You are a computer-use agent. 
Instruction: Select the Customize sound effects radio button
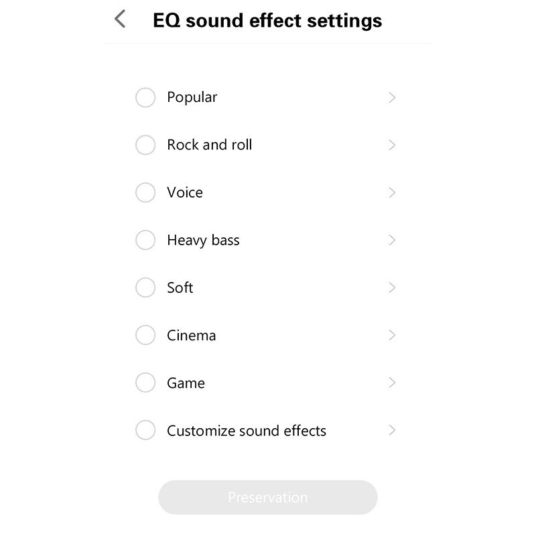click(x=145, y=430)
